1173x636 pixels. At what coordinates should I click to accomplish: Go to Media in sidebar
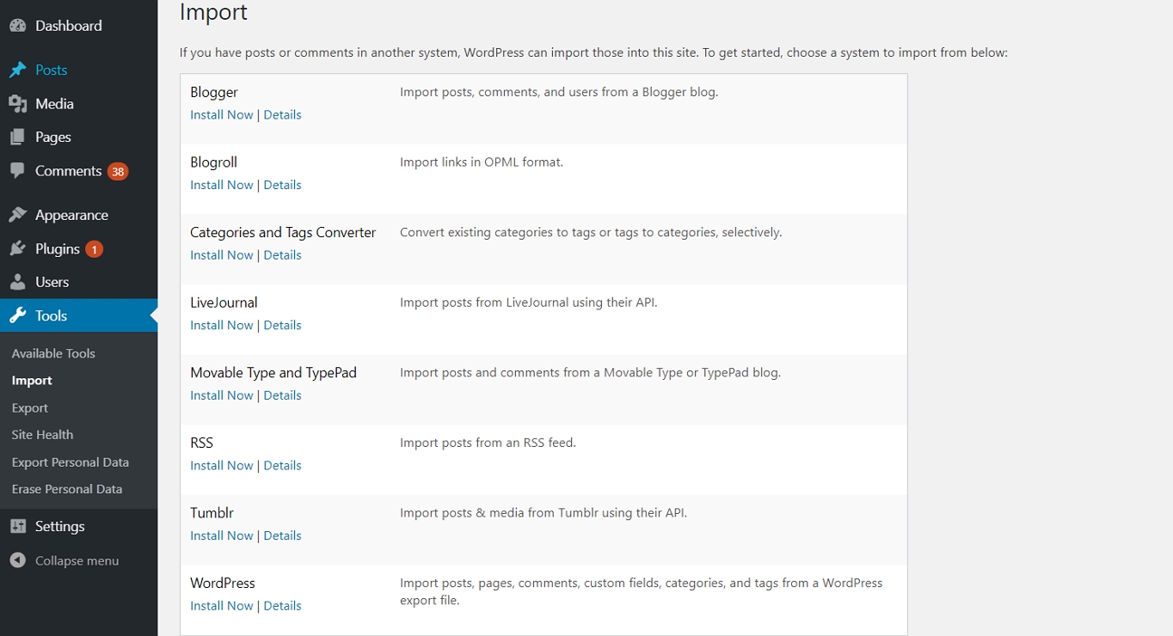click(x=54, y=104)
